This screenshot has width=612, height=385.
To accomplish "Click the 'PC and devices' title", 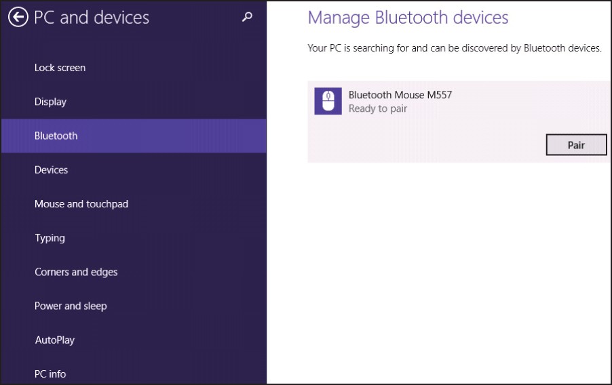I will (92, 18).
